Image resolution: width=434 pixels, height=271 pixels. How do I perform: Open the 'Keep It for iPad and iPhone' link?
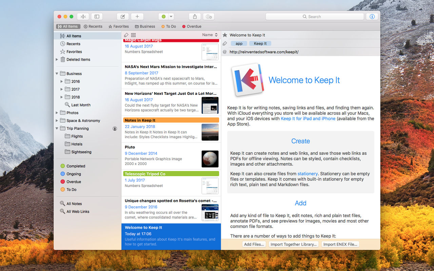[x=308, y=119]
